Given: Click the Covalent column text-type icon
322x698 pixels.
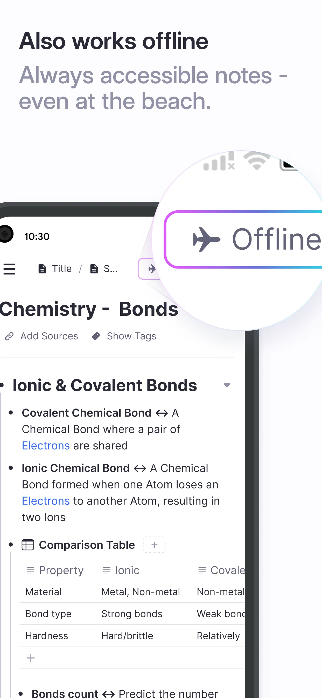Looking at the screenshot, I should (x=202, y=571).
